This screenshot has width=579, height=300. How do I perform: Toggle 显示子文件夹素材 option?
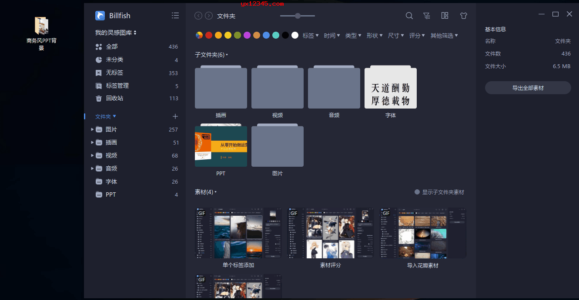(439, 192)
